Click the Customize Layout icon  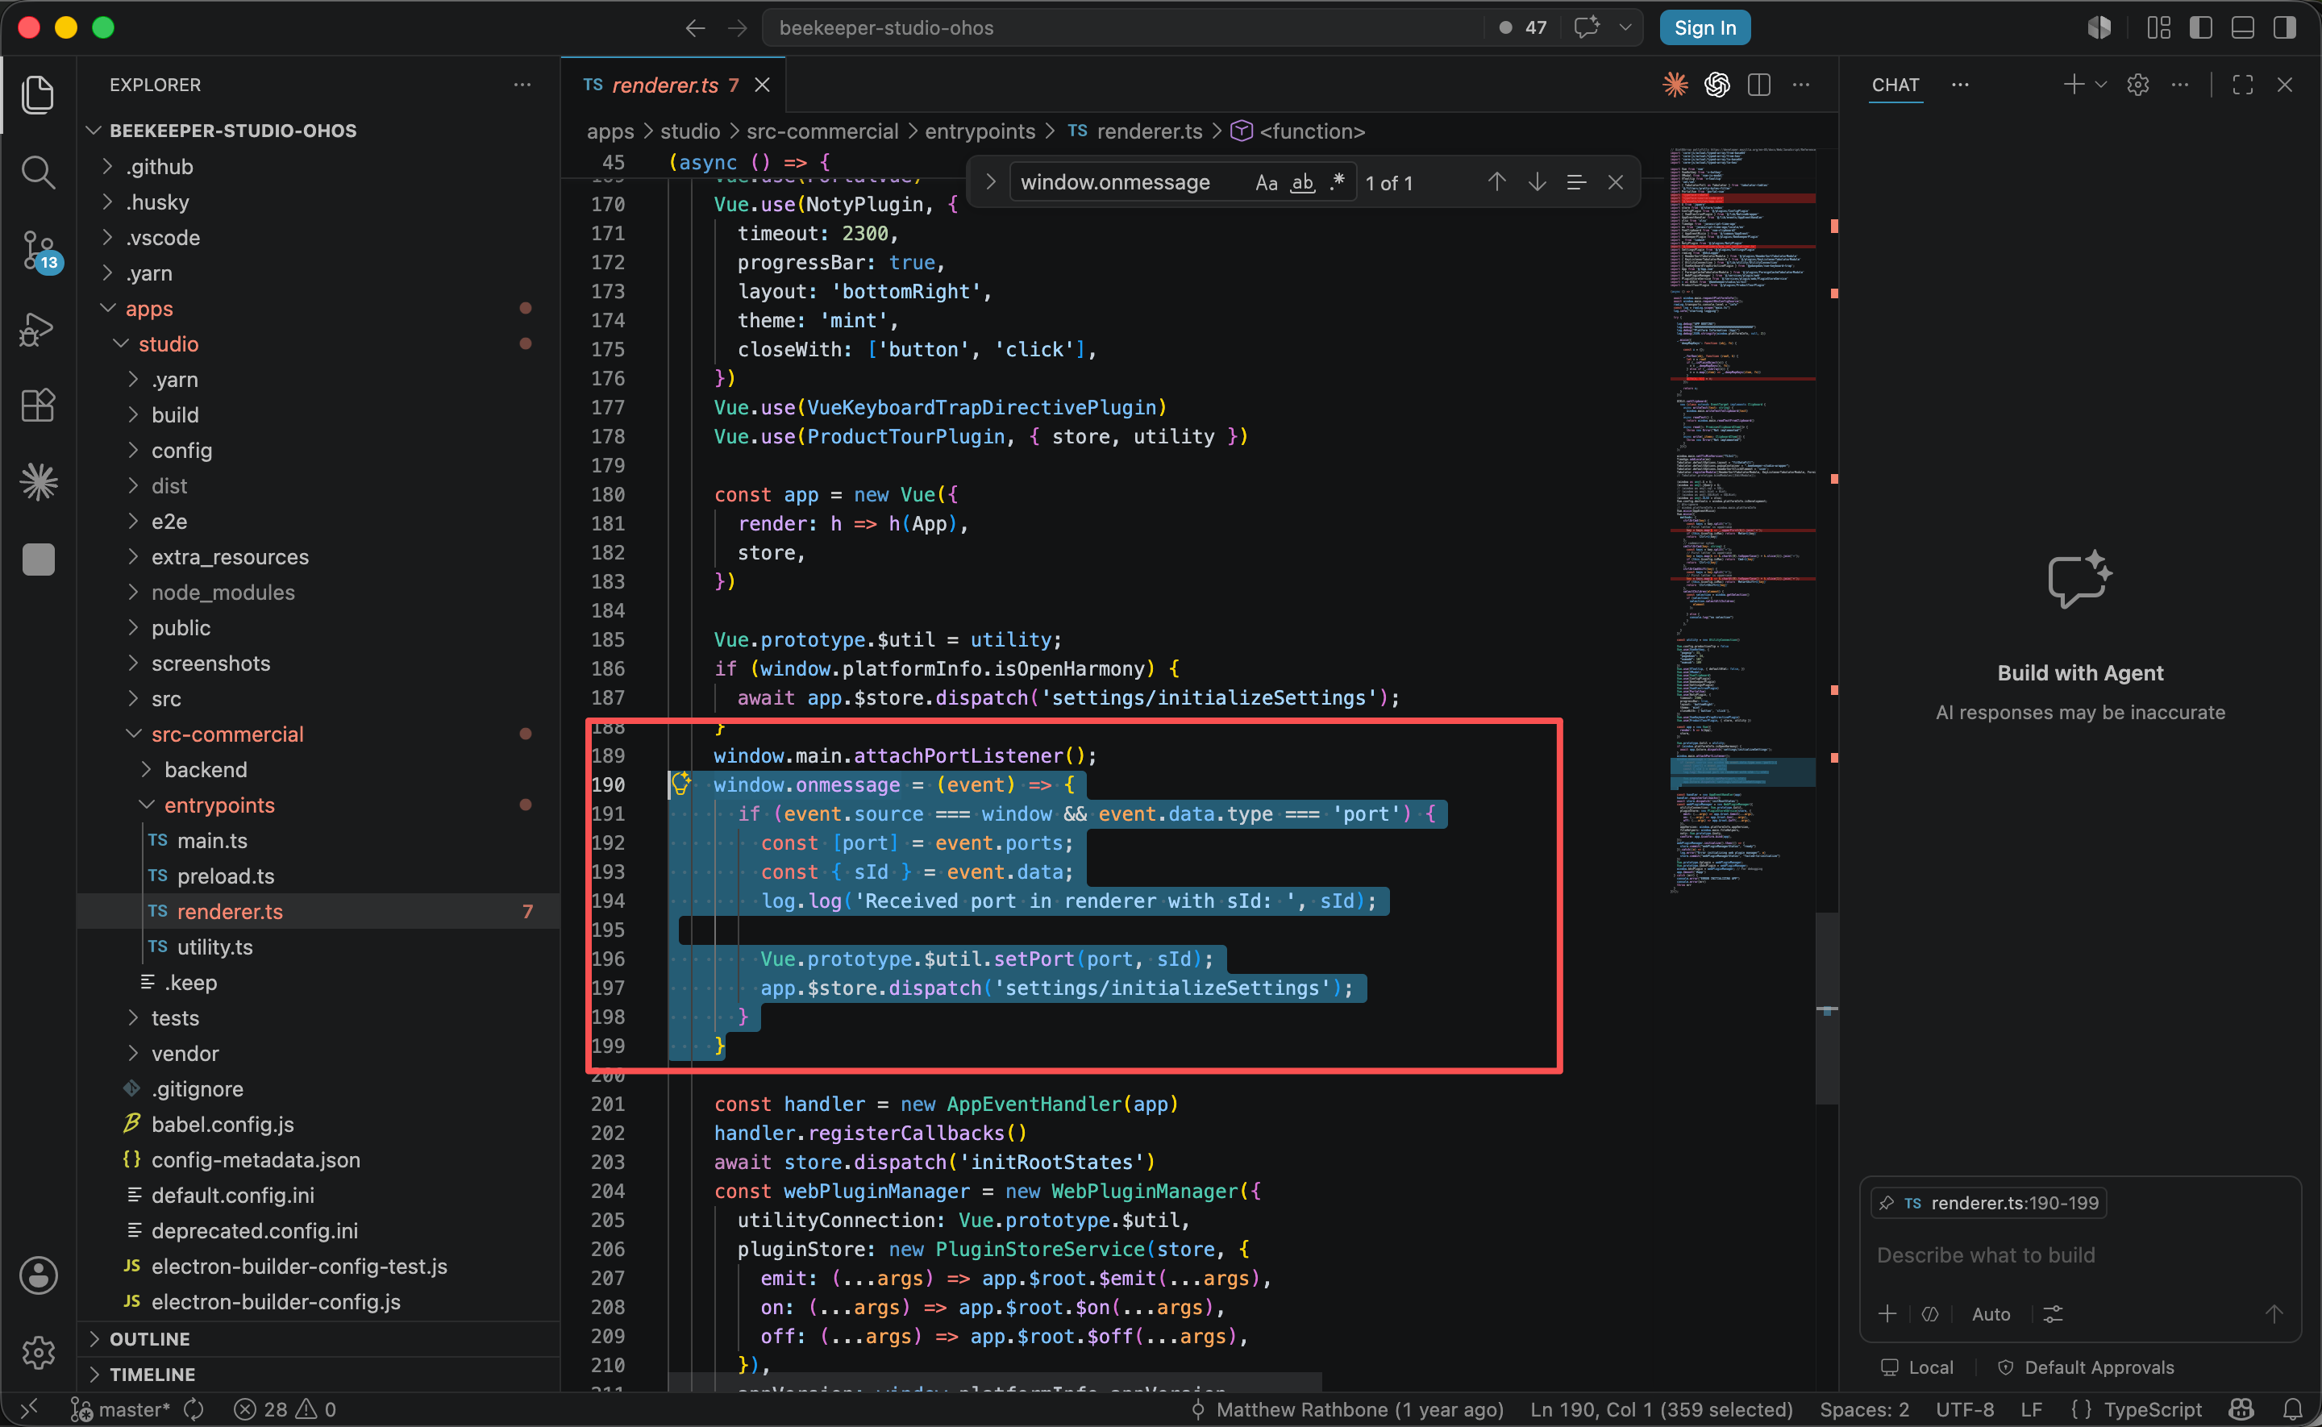click(x=2159, y=28)
